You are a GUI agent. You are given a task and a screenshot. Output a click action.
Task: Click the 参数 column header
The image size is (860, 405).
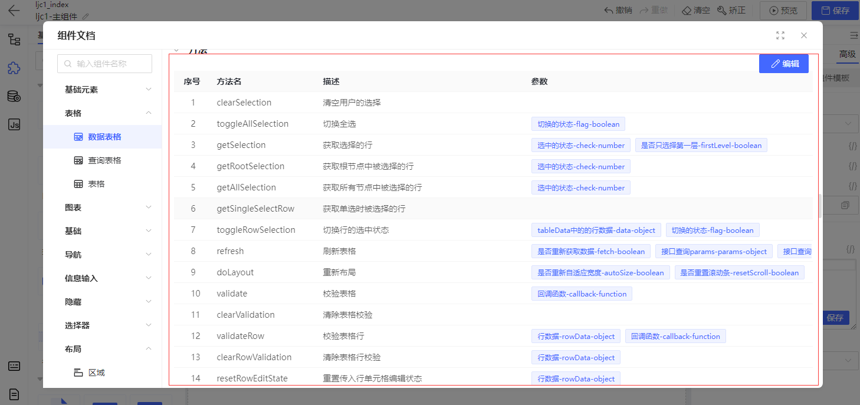pos(539,81)
